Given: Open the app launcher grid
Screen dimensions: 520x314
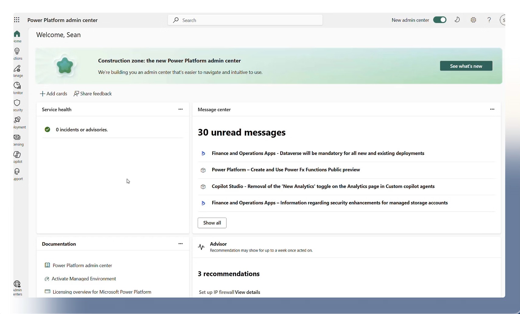Looking at the screenshot, I should 17,20.
